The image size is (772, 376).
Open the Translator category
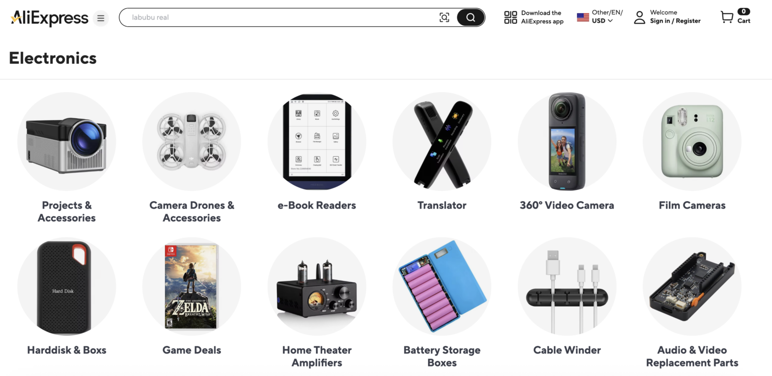(442, 142)
